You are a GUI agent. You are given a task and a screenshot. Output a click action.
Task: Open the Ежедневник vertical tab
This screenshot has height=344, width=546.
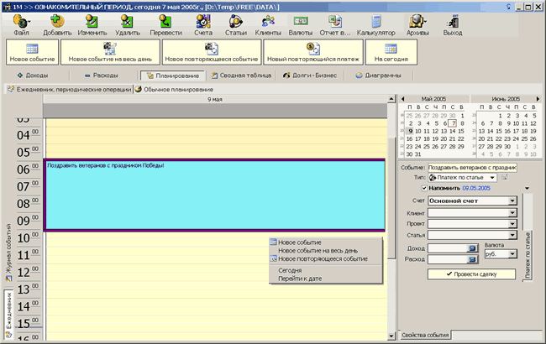[x=8, y=315]
